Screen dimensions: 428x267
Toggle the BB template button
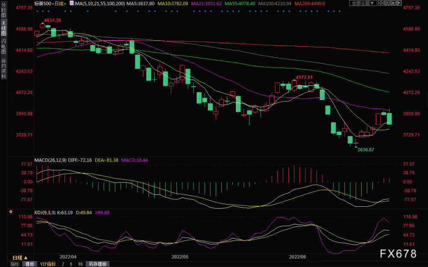(80, 264)
